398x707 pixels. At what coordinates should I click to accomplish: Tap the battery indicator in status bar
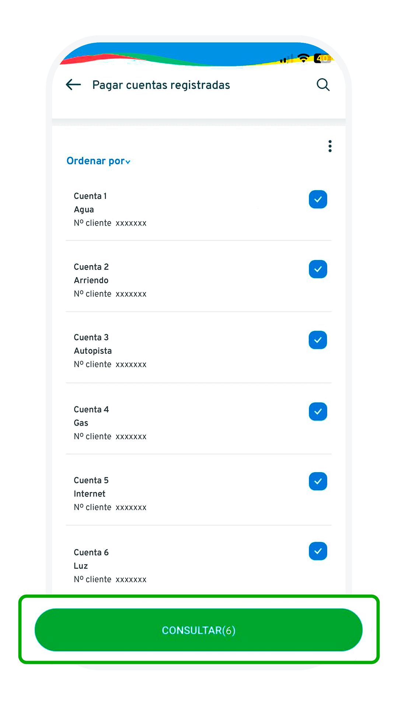point(322,58)
